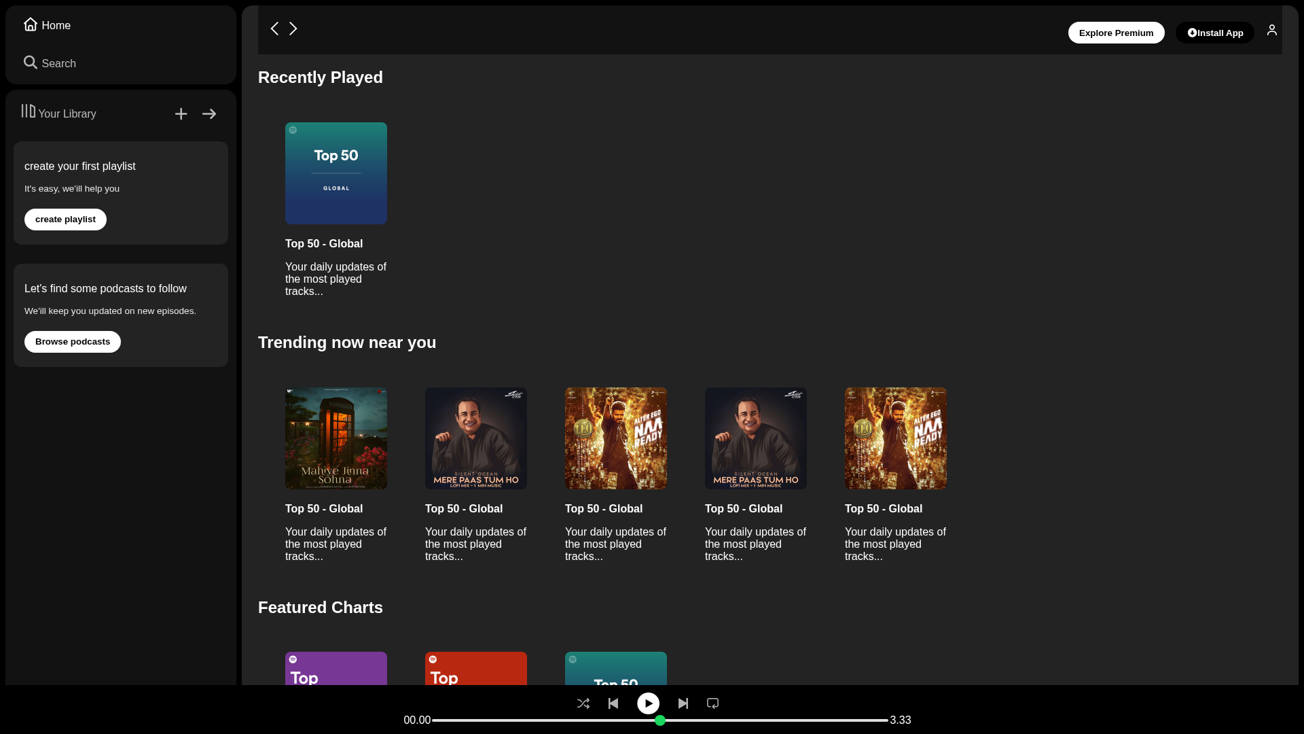
Task: Click the Featured Charts heading
Action: point(321,608)
